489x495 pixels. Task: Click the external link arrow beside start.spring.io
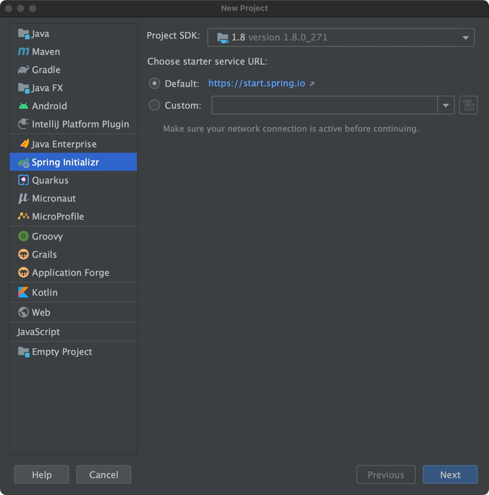click(312, 84)
